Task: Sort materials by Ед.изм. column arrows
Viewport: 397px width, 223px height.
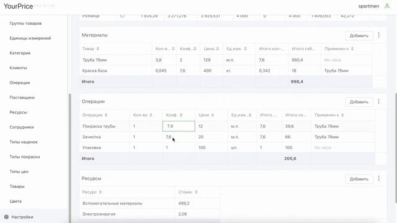Action: pyautogui.click(x=246, y=48)
